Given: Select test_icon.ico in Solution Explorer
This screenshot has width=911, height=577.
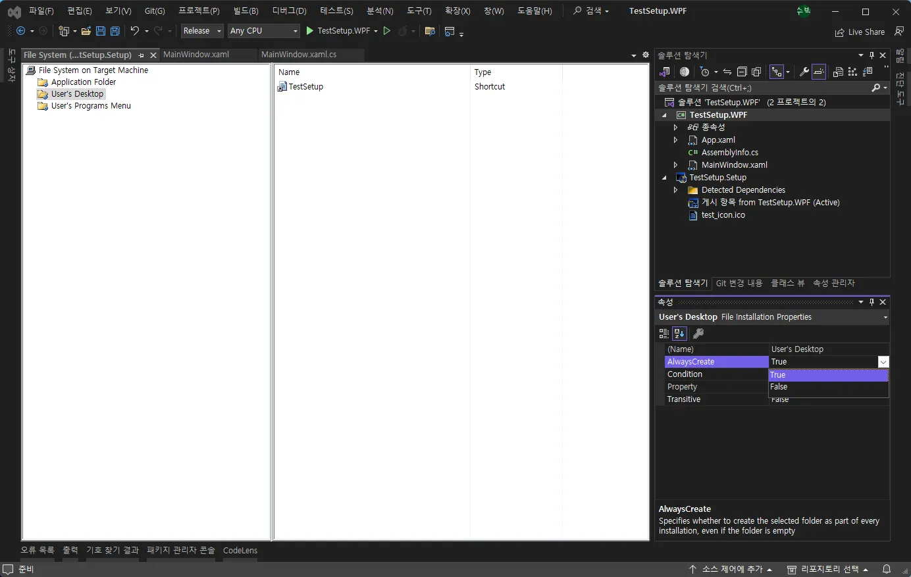Looking at the screenshot, I should [723, 215].
